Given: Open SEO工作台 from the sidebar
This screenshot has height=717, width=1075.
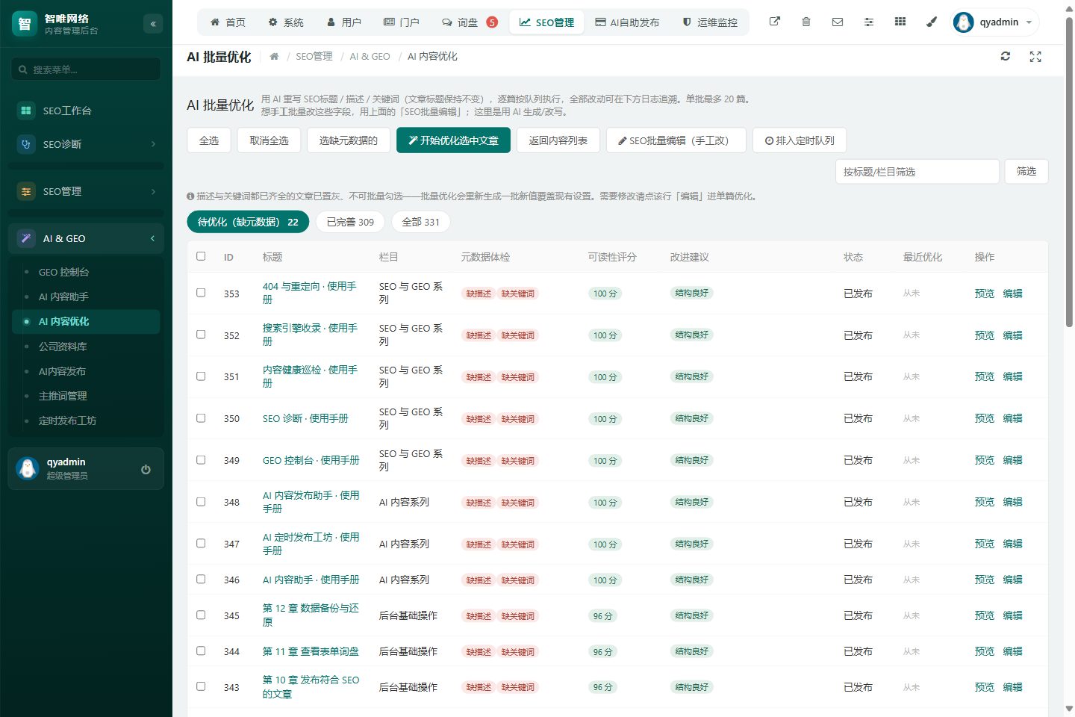Looking at the screenshot, I should coord(86,111).
